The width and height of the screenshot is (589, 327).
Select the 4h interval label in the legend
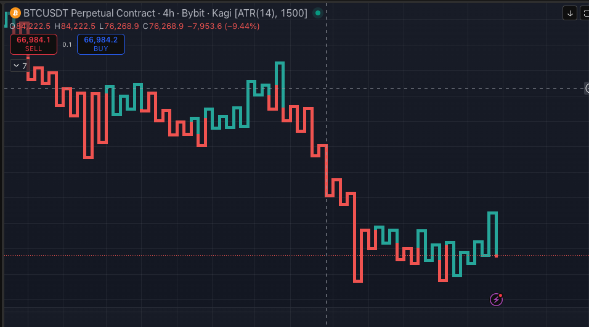tap(169, 13)
